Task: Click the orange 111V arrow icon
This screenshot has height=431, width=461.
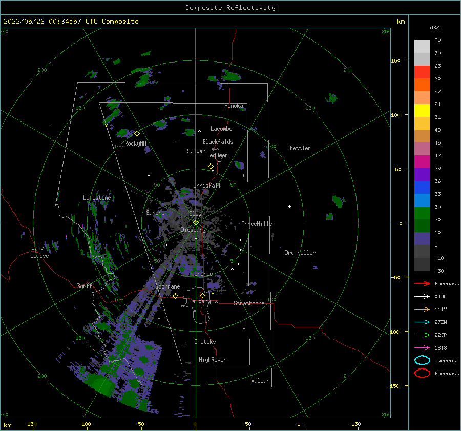Action: 422,309
